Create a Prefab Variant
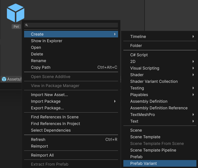Image resolution: width=198 pixels, height=168 pixels. pyautogui.click(x=160, y=163)
